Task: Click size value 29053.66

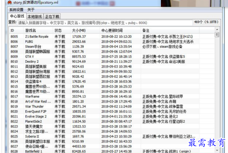Action: point(79,42)
